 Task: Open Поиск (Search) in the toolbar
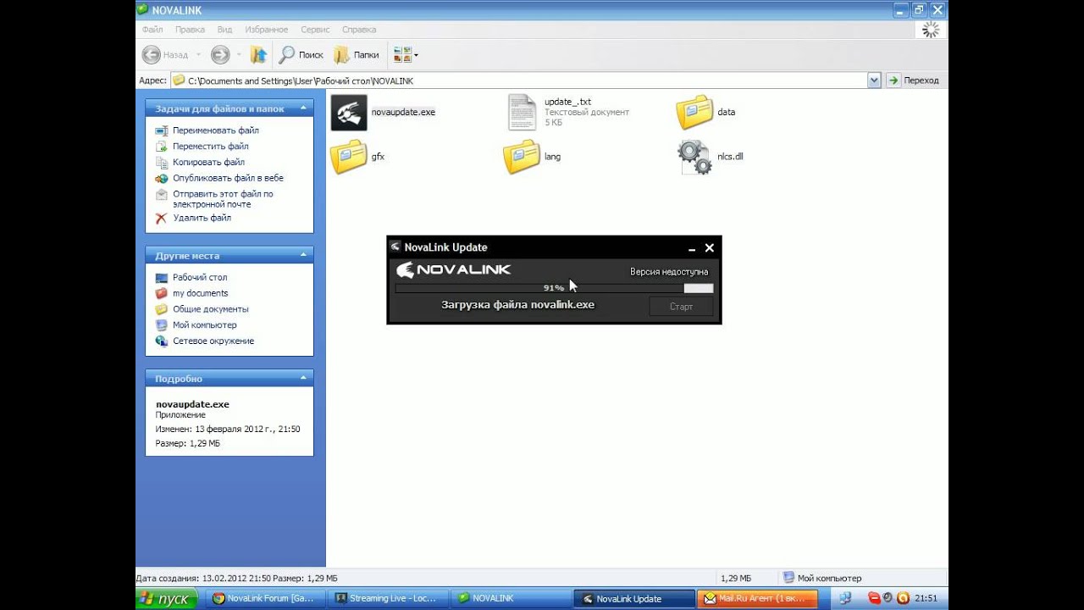click(301, 55)
